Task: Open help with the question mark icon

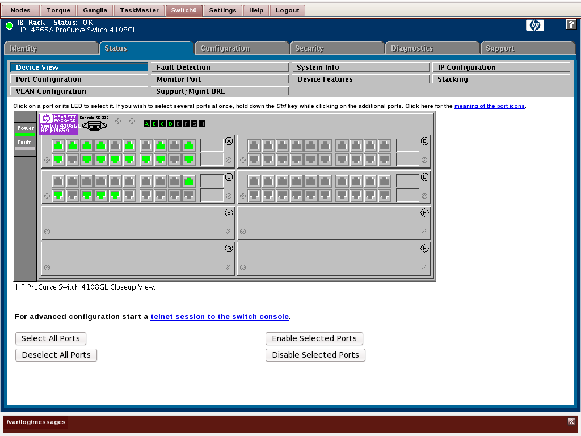Action: [x=571, y=24]
